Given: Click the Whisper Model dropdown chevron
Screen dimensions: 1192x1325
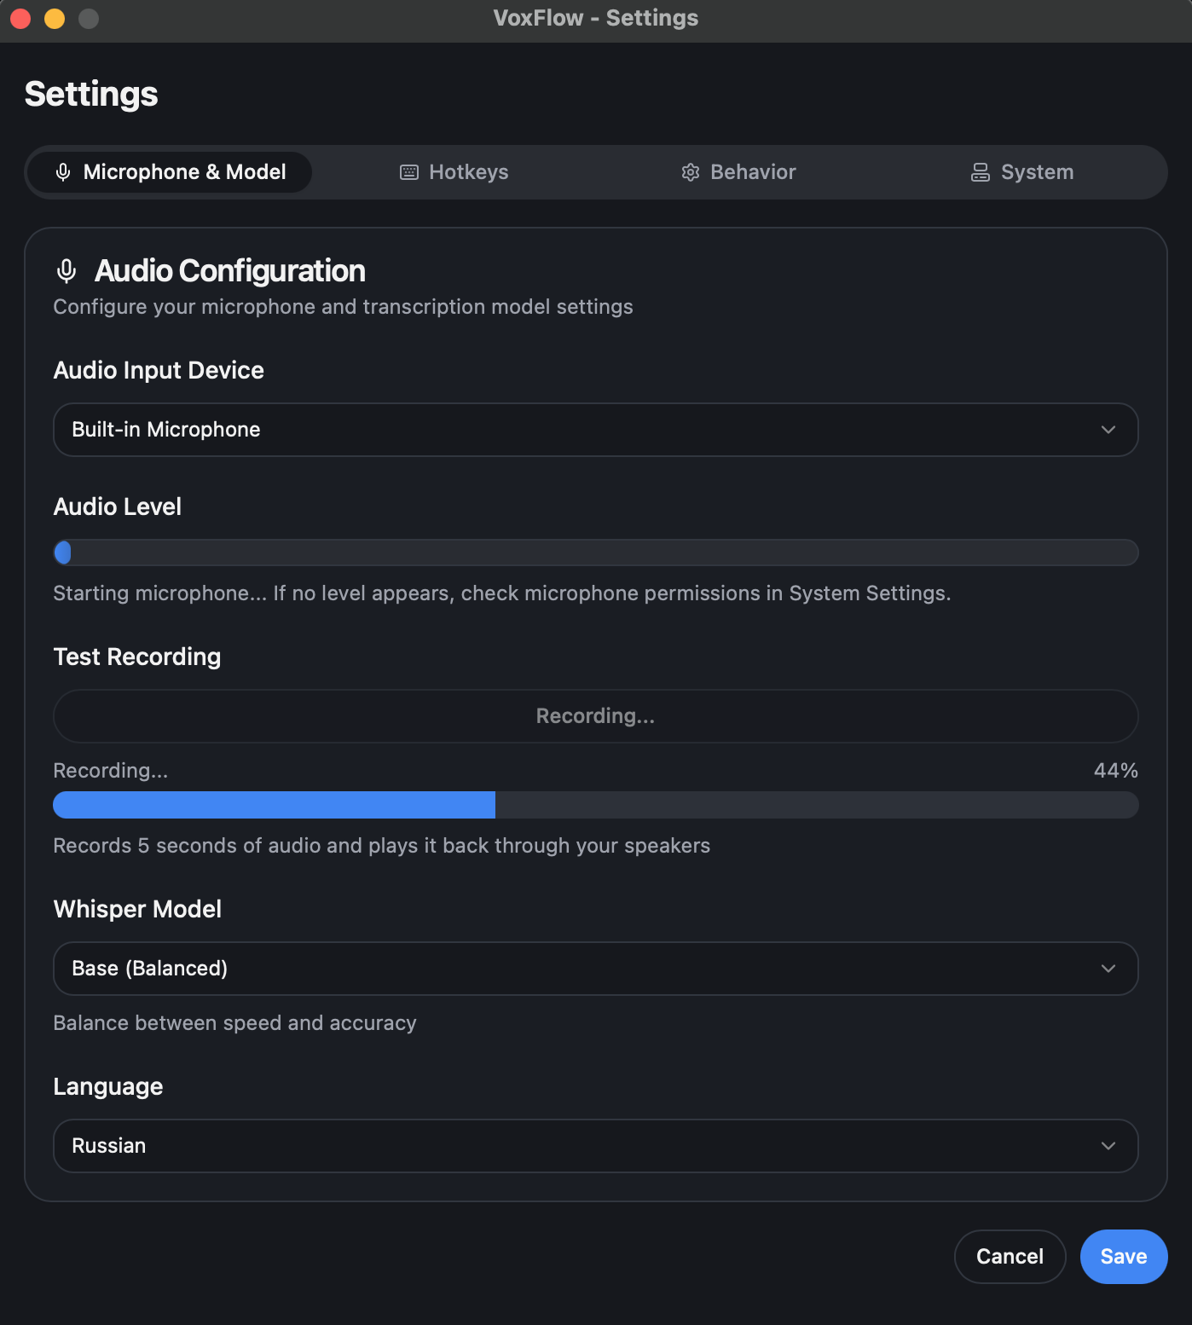Looking at the screenshot, I should [x=1108, y=969].
